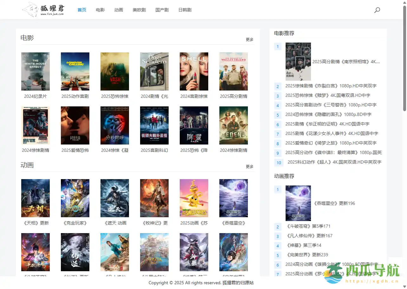Click the 《吞噬星空》 poster in the sidebar

[298, 203]
